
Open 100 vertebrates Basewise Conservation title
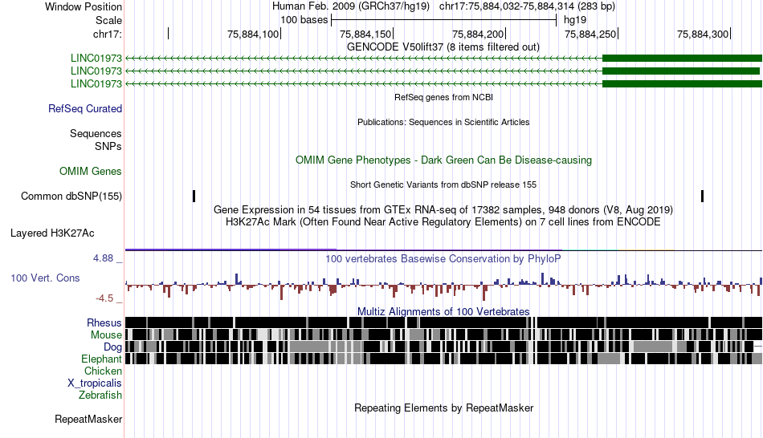point(443,258)
